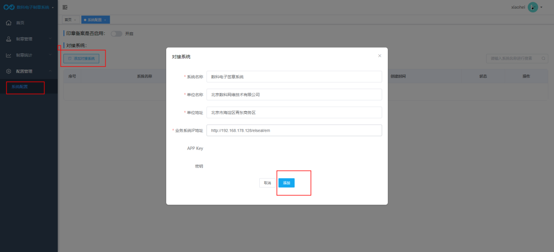Close the 首页 tab with its x
Image resolution: width=554 pixels, height=252 pixels.
coord(75,20)
